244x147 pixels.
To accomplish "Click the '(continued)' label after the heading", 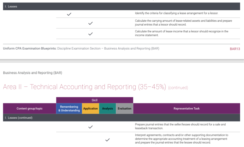I will (x=178, y=88).
